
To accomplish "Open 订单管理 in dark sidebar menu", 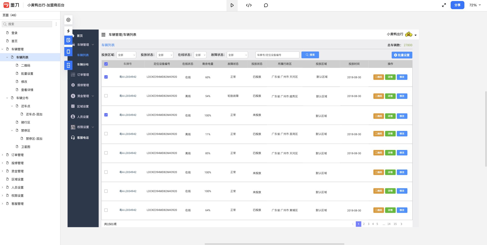I will click(83, 75).
